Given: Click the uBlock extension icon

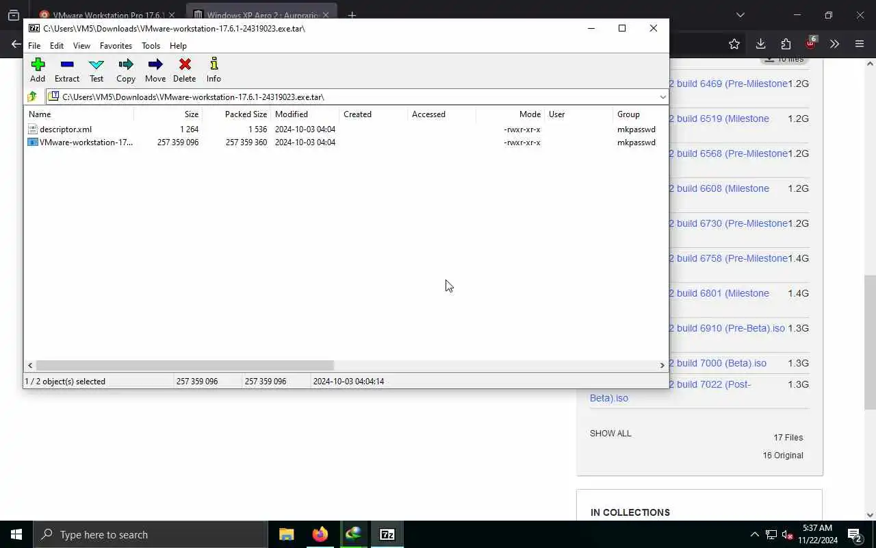Looking at the screenshot, I should [811, 42].
